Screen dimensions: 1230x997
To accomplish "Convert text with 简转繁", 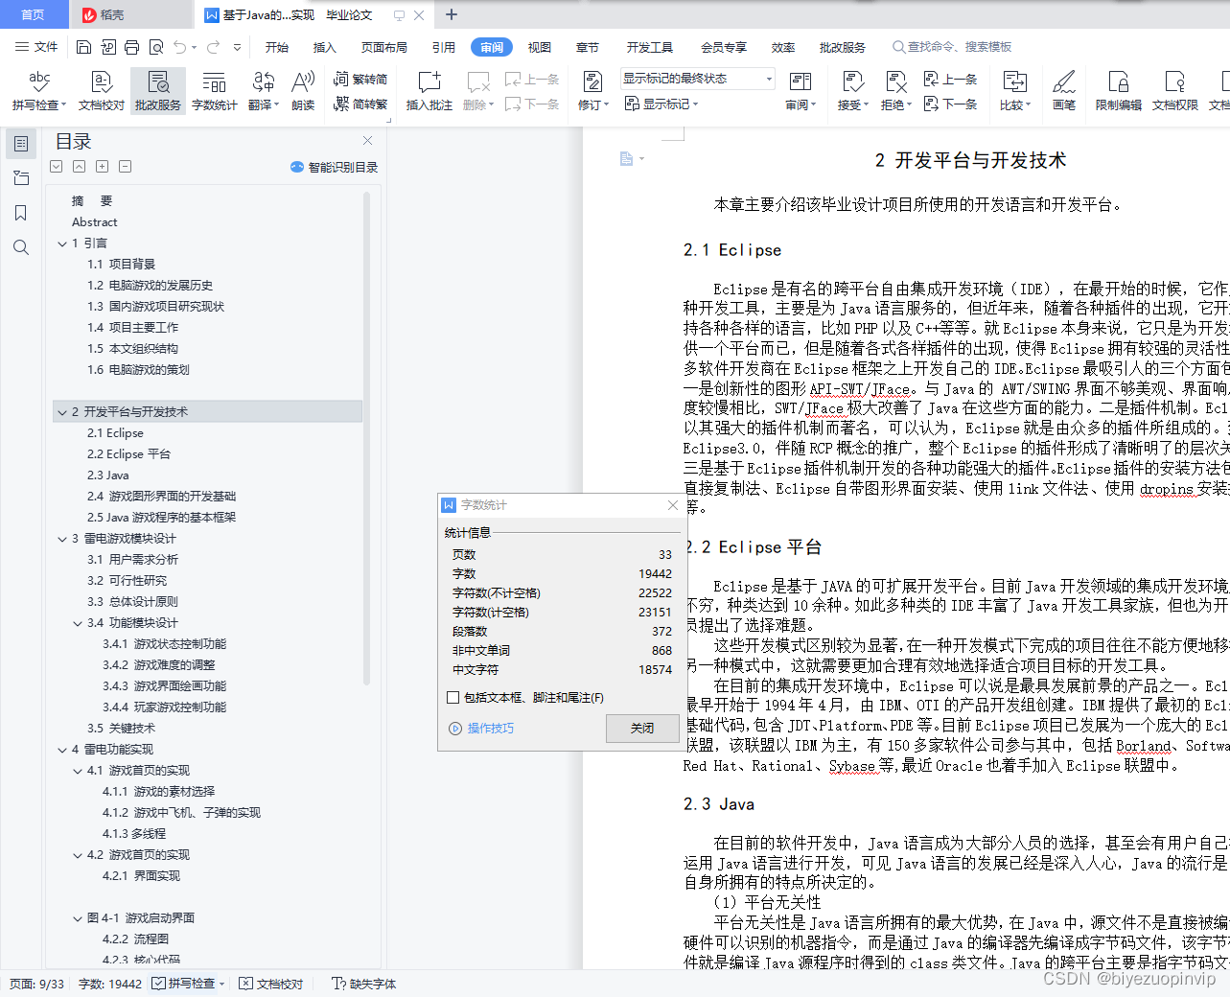I will (x=360, y=104).
